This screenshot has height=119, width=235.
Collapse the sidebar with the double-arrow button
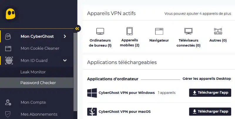coord(77,28)
